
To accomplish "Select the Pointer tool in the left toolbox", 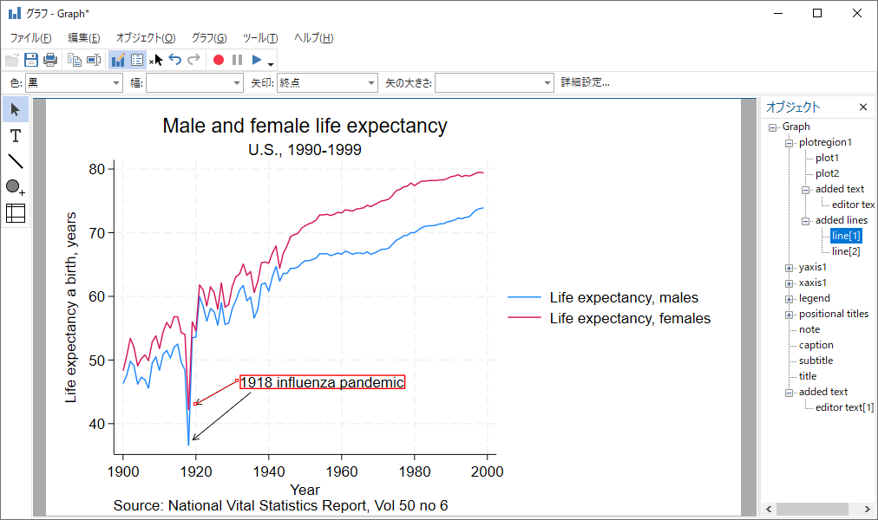I will click(x=16, y=109).
